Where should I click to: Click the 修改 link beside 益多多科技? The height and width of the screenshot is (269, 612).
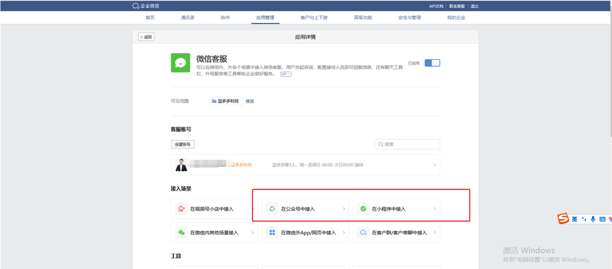click(x=250, y=101)
